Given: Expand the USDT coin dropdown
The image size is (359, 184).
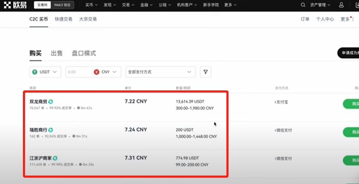Looking at the screenshot, I should [x=45, y=72].
